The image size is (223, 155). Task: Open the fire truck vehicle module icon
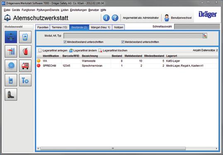[25, 66]
